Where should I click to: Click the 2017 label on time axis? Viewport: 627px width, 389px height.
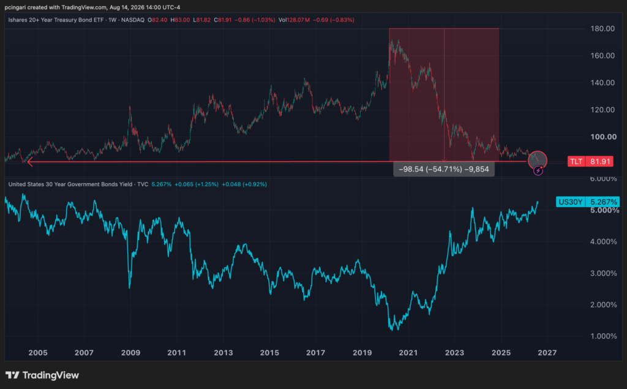315,353
